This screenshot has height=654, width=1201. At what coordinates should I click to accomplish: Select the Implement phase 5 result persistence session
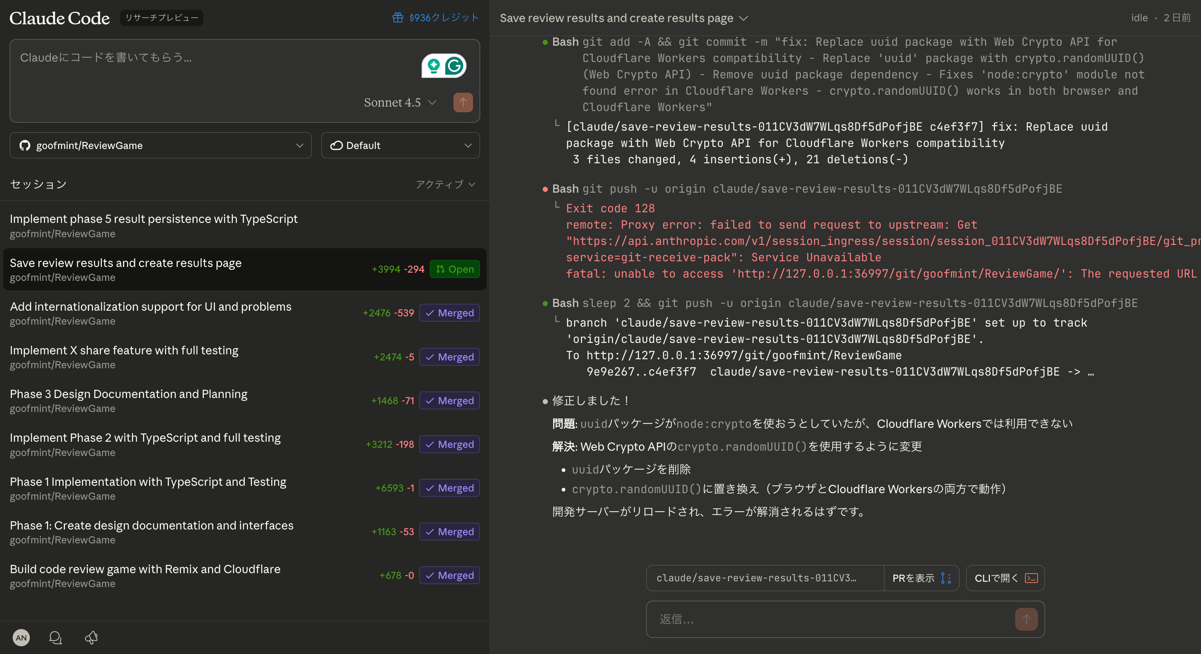153,225
